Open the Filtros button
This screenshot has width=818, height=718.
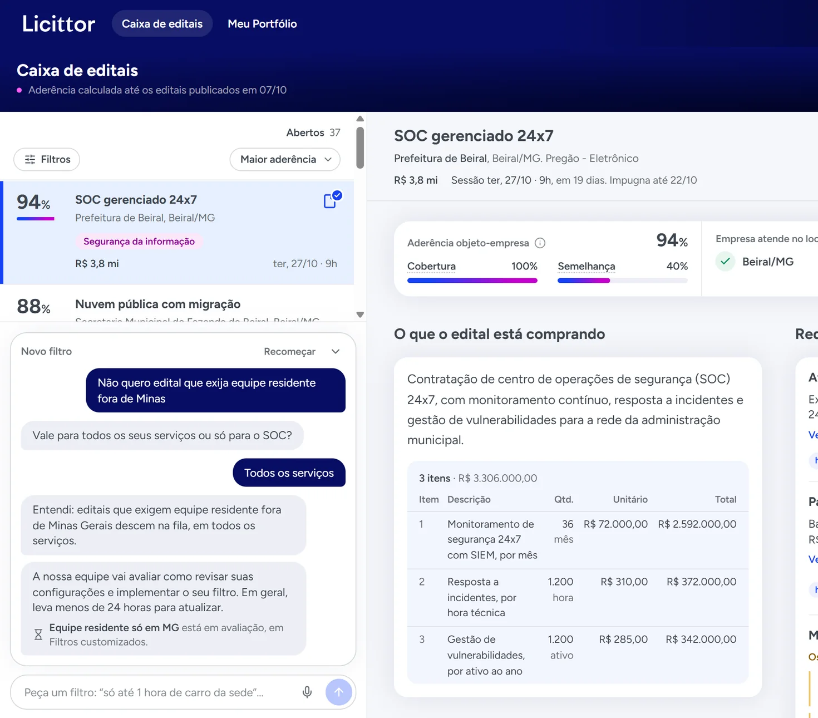click(x=47, y=159)
